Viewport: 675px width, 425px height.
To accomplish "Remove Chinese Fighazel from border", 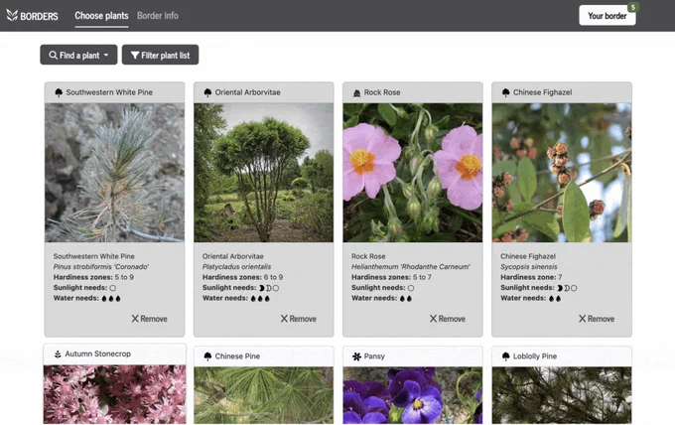I will point(597,319).
